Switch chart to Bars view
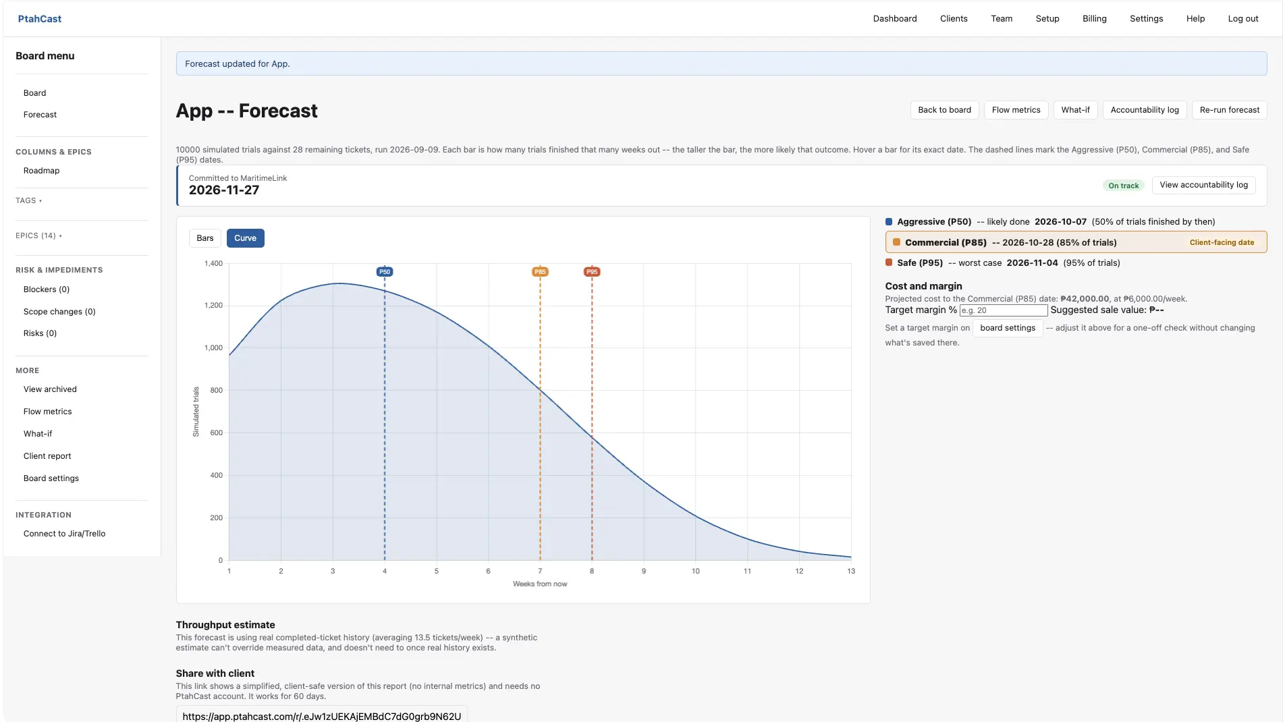The width and height of the screenshot is (1283, 722). tap(204, 238)
